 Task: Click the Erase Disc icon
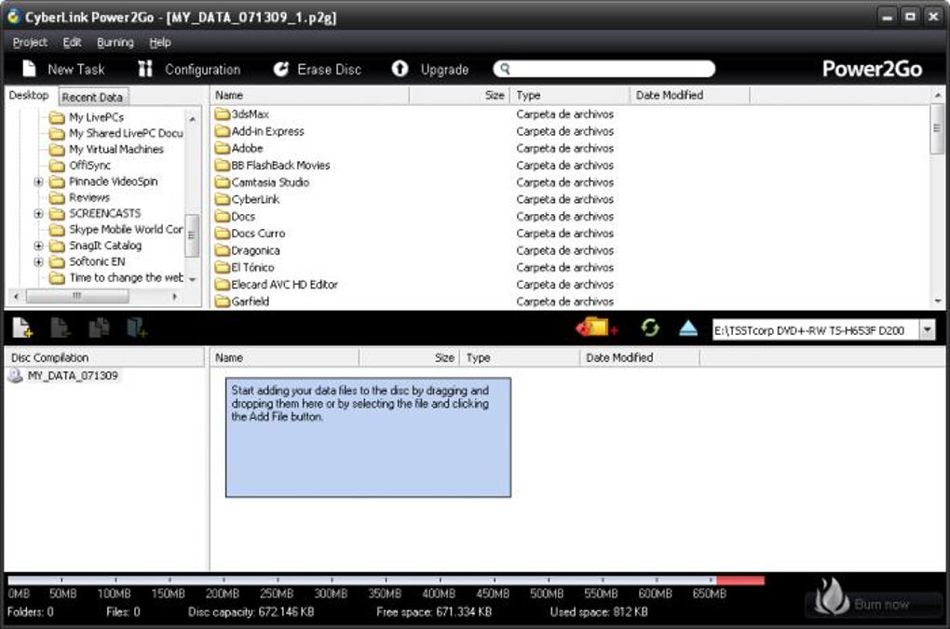(280, 69)
